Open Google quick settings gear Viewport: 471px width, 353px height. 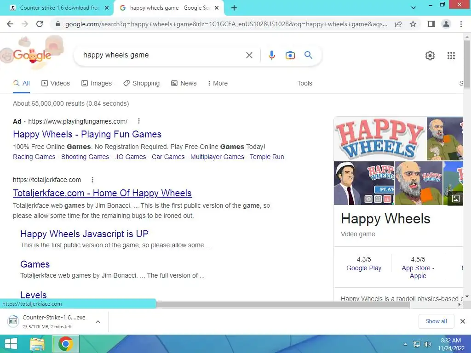click(x=430, y=56)
